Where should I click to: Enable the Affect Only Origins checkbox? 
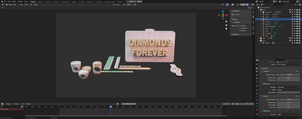pyautogui.click(x=240, y=26)
